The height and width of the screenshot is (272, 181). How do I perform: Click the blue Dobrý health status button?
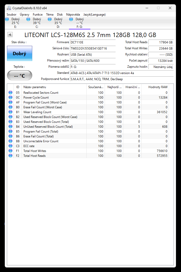(x=20, y=53)
